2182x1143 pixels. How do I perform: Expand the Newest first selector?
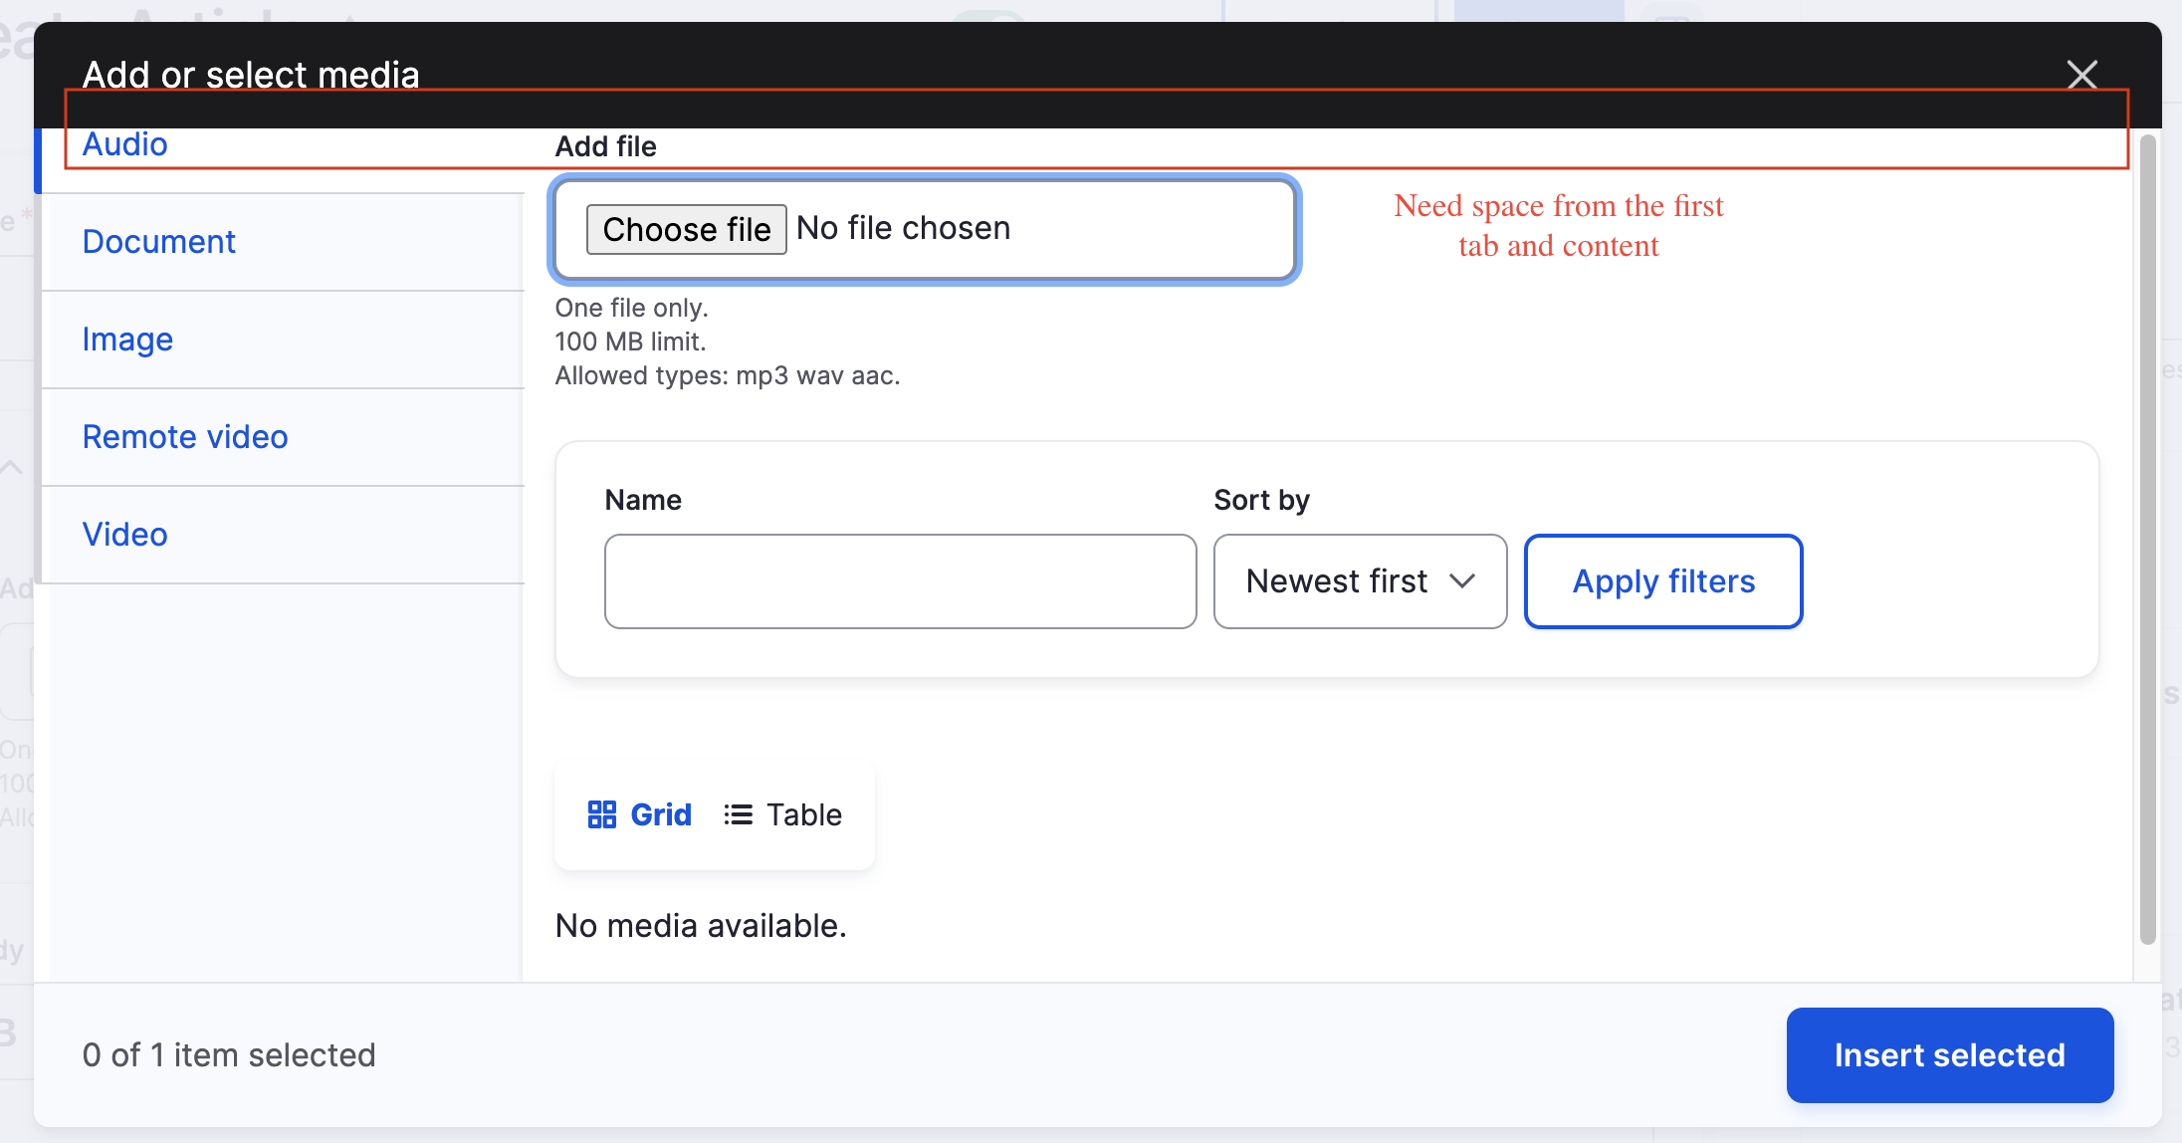pyautogui.click(x=1360, y=580)
